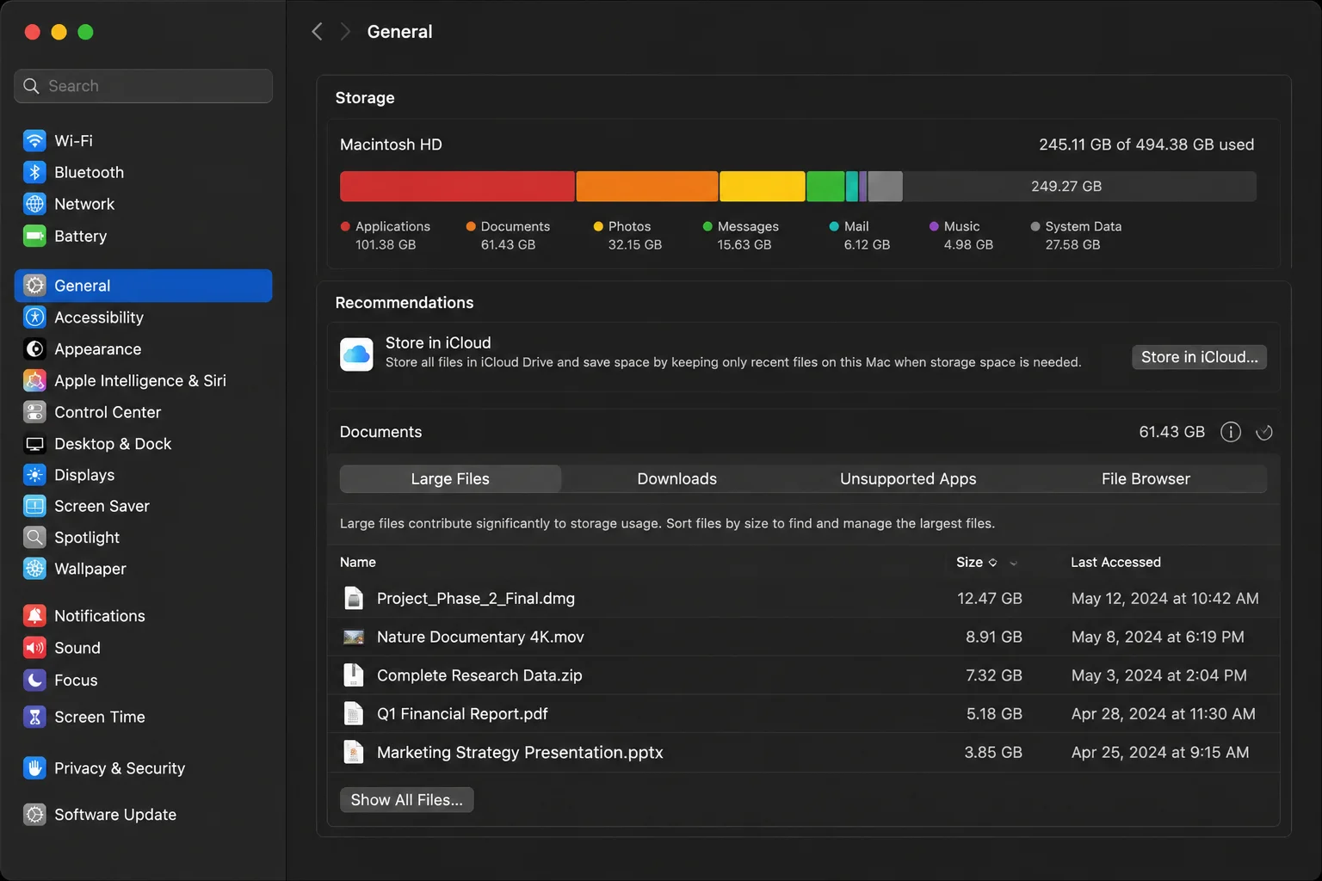This screenshot has width=1322, height=881.
Task: Click the red Applications storage bar segment
Action: [x=457, y=187]
